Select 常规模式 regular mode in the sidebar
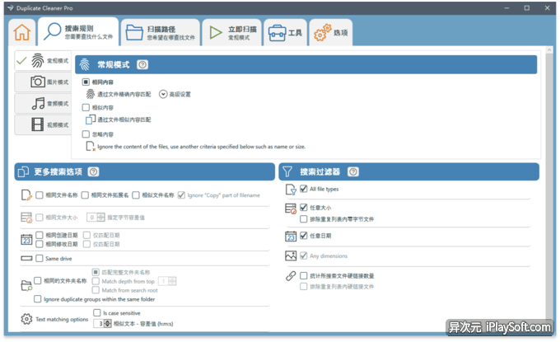The image size is (560, 342). (43, 61)
